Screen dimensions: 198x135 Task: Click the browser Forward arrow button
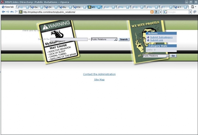pos(8,12)
